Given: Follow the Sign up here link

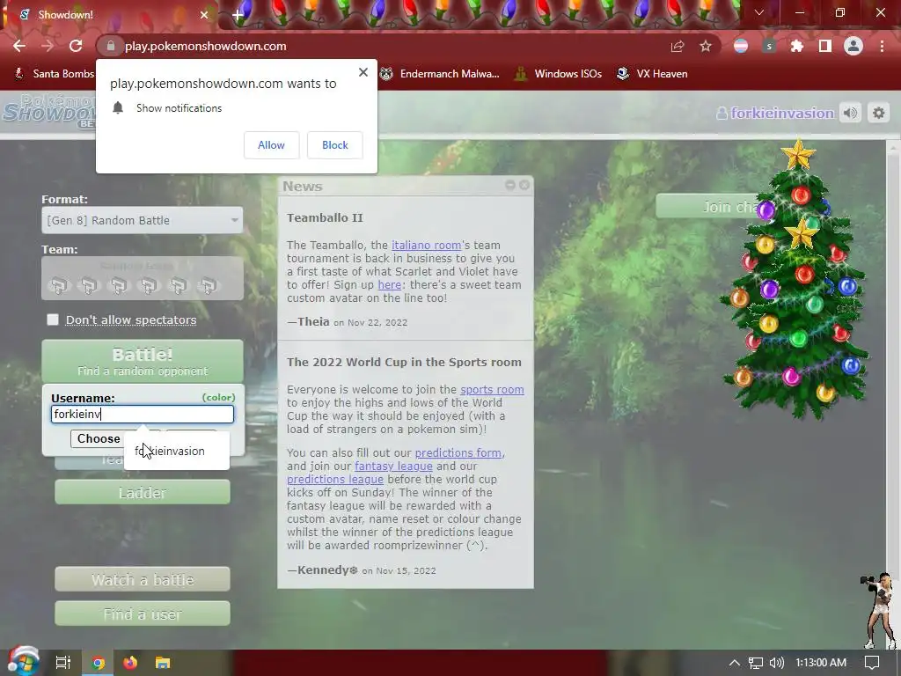Looking at the screenshot, I should pyautogui.click(x=389, y=285).
